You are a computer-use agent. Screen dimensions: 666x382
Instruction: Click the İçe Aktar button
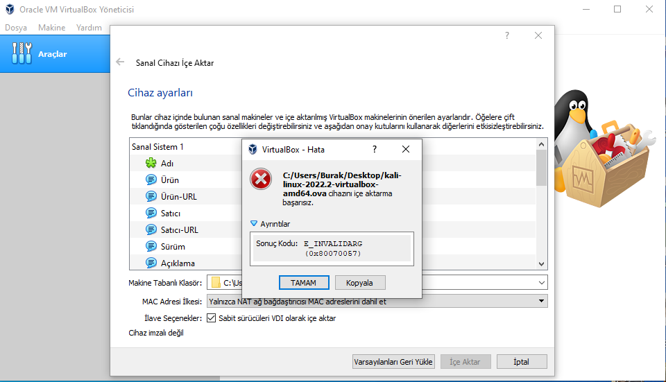pos(465,362)
